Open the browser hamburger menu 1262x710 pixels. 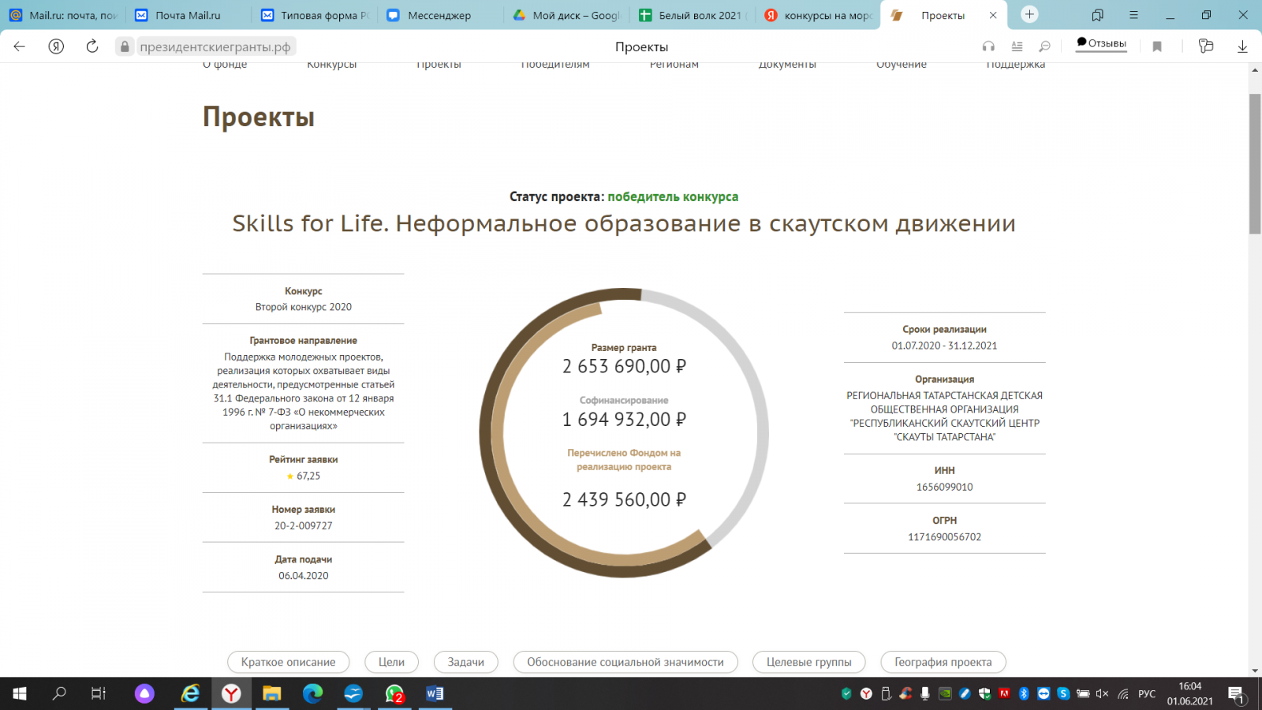point(1133,15)
